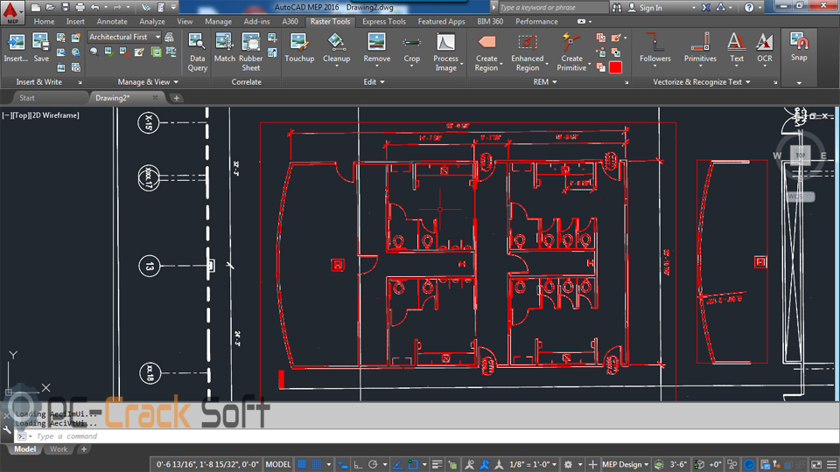Switch to the BIM 360 tab
Image resolution: width=840 pixels, height=472 pixels.
(x=490, y=21)
